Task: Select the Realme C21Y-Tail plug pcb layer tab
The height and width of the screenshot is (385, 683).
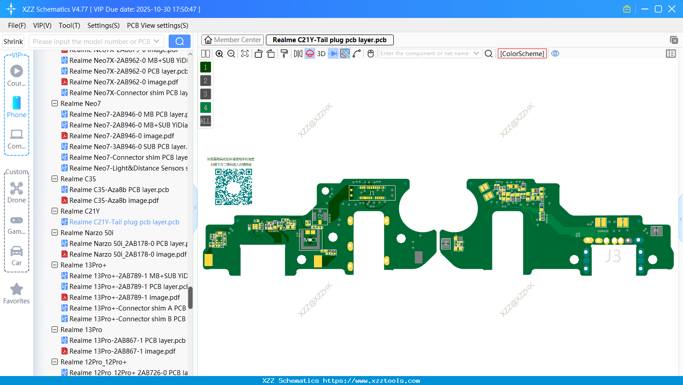Action: (330, 40)
